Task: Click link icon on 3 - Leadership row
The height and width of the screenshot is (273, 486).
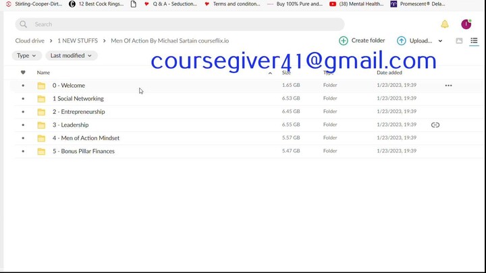Action: click(435, 125)
